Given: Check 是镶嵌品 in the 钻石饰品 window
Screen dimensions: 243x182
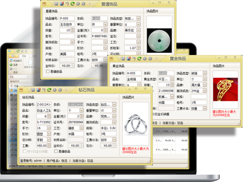Looking at the screenshot, I should (56, 151).
